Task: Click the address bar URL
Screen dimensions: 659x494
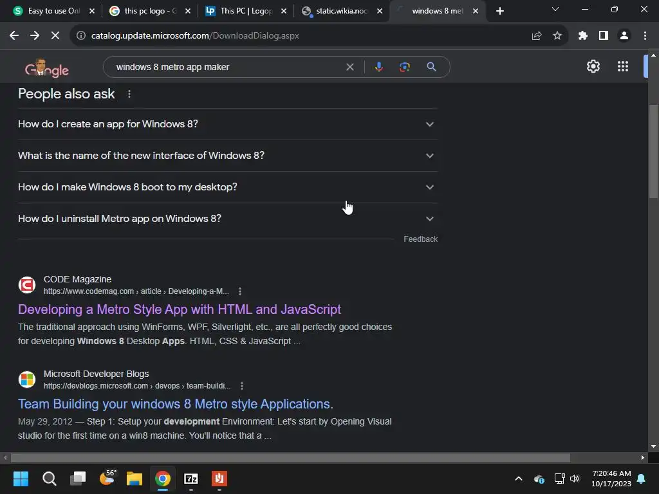Action: pos(195,36)
